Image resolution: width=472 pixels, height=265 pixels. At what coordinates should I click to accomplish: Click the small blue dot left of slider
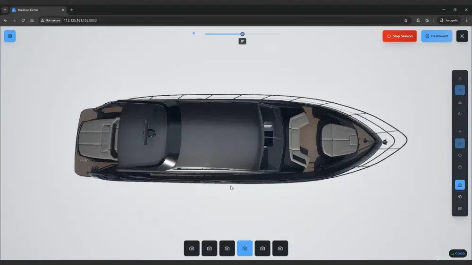click(194, 33)
